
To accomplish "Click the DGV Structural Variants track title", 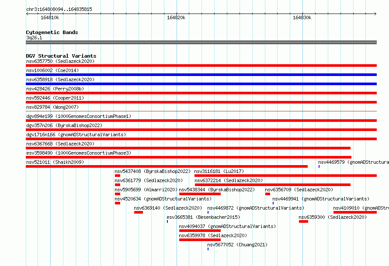I will point(61,56).
